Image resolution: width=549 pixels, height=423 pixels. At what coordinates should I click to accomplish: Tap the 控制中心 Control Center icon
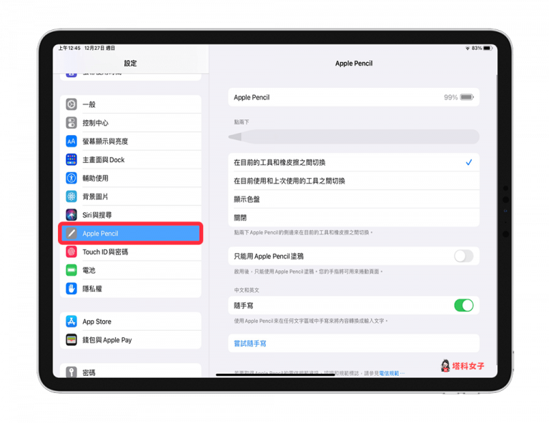pyautogui.click(x=71, y=123)
